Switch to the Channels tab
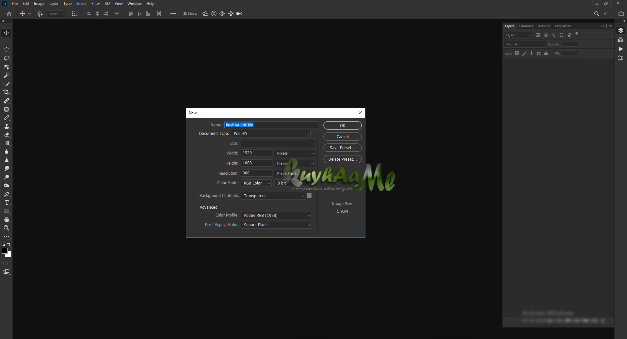Screen dimensions: 627x339 coord(526,26)
